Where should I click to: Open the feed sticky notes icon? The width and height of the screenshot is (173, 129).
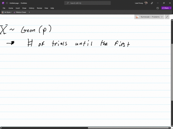click(158, 8)
